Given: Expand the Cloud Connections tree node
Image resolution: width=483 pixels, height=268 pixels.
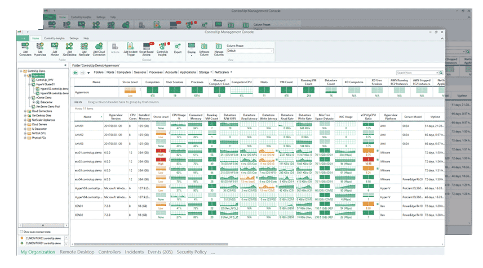Looking at the screenshot, I should click(x=25, y=111).
